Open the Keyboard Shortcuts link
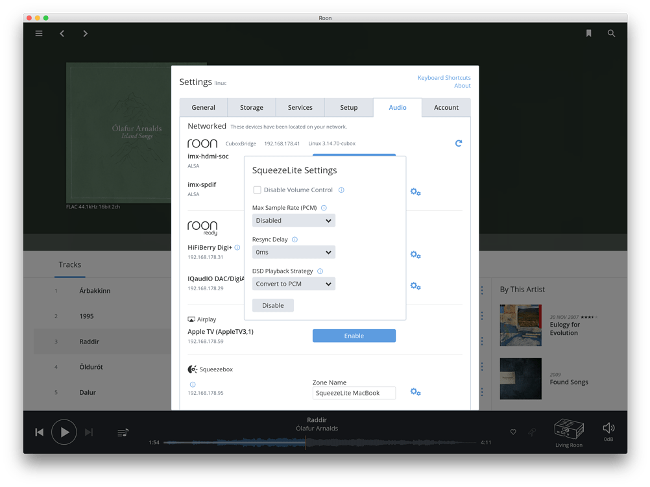 444,78
